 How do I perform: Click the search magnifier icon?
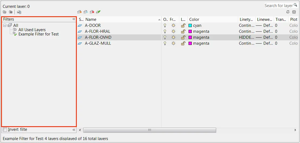(295, 5)
